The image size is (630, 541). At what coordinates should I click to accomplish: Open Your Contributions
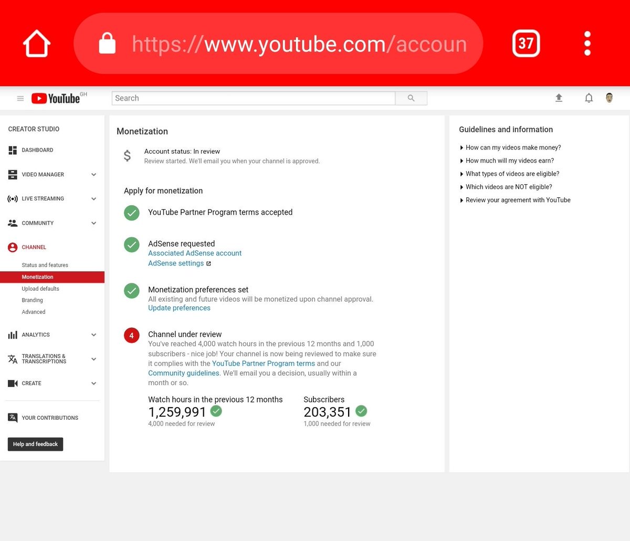pyautogui.click(x=50, y=418)
